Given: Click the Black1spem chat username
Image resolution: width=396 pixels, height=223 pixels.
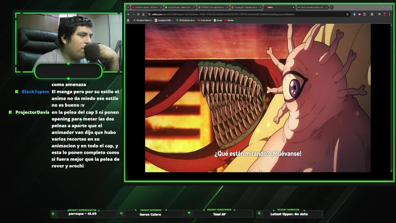Looking at the screenshot, I should coord(36,92).
